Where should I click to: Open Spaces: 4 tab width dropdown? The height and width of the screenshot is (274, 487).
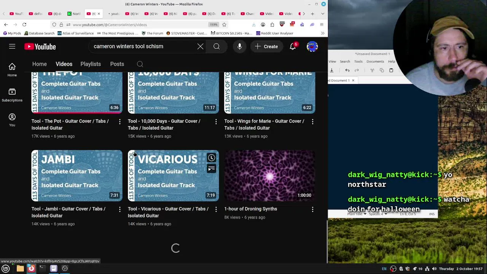tap(378, 214)
